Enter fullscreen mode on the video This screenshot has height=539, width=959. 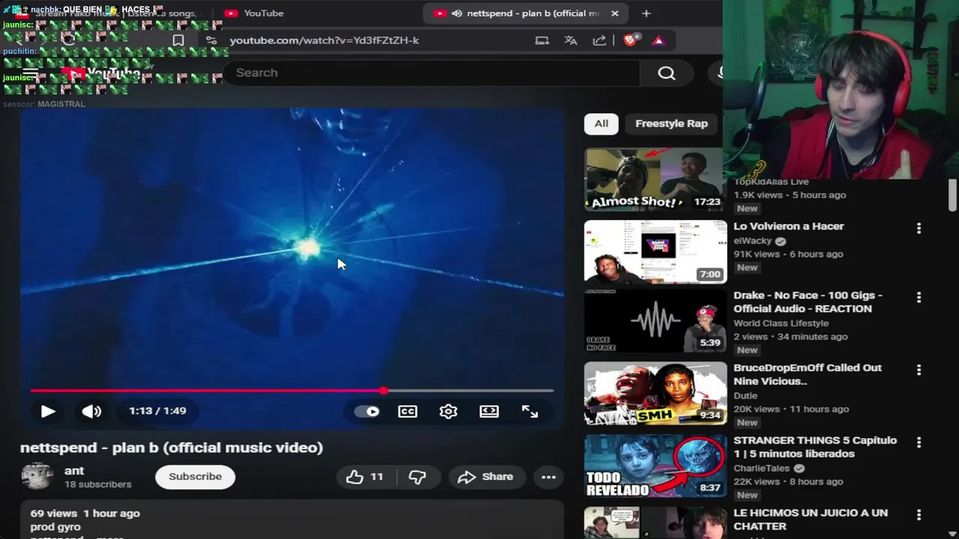530,411
